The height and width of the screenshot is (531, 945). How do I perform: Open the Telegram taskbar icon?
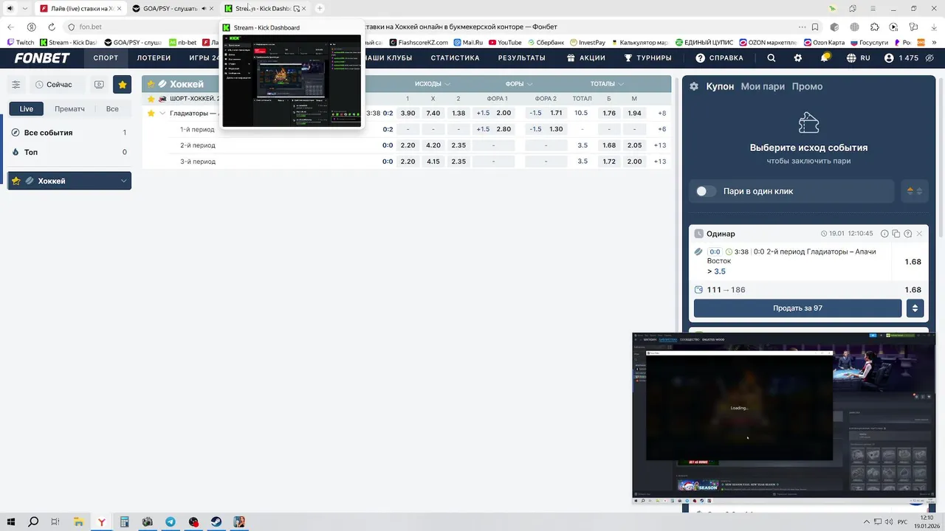171,521
